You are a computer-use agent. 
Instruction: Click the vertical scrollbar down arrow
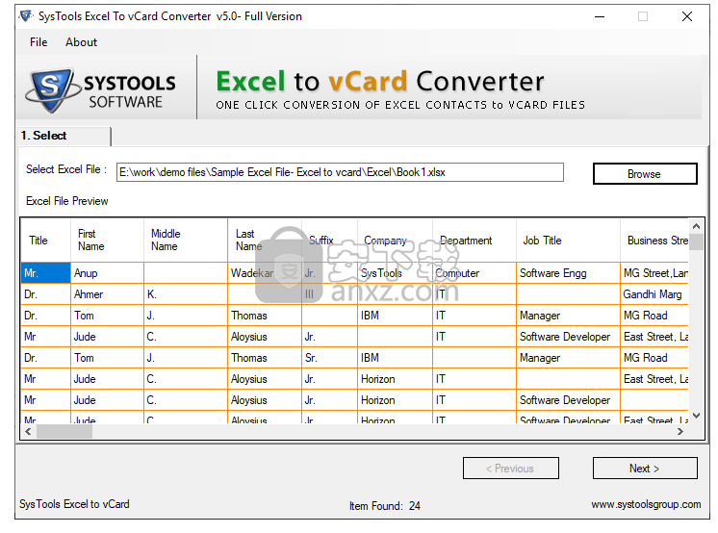pyautogui.click(x=696, y=416)
